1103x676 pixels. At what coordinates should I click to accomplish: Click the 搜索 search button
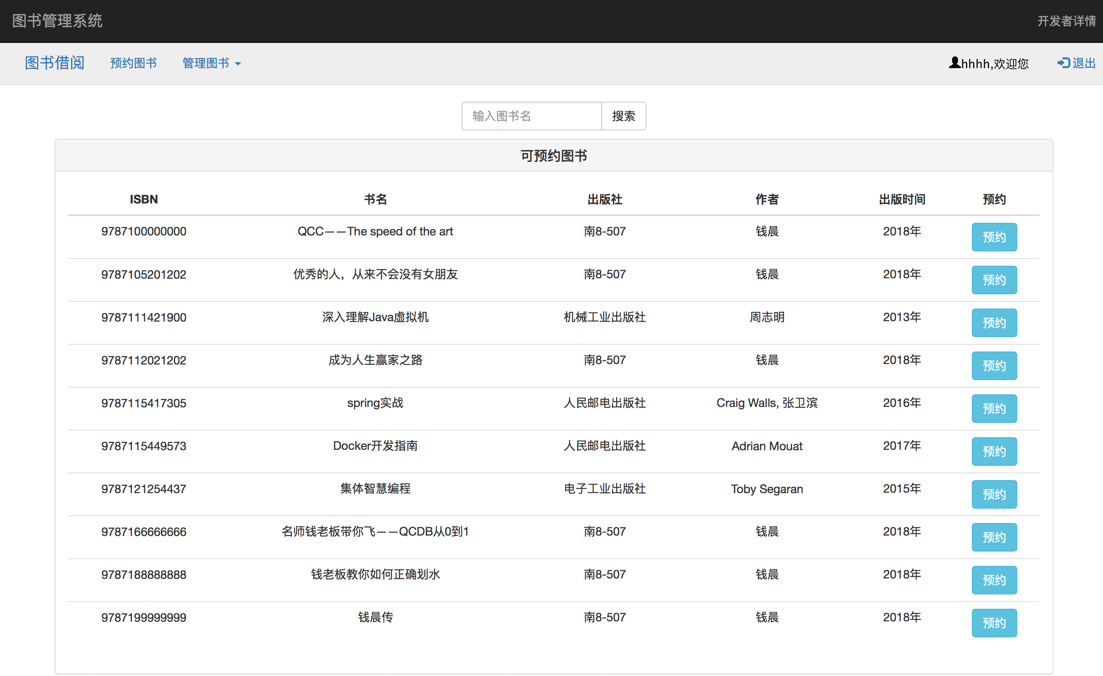(623, 116)
